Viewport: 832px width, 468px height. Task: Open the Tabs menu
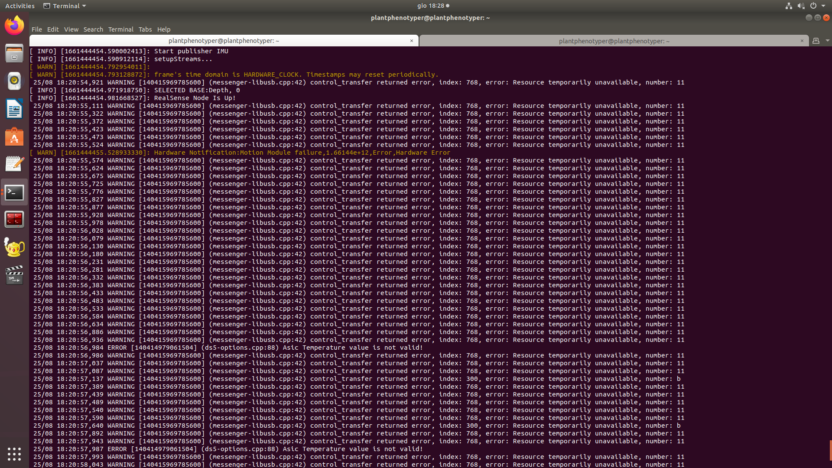[x=145, y=29]
